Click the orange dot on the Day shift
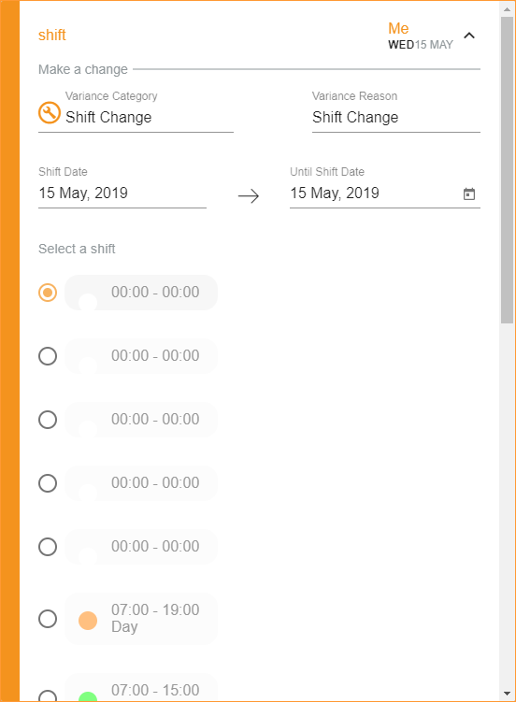516x702 pixels. point(88,621)
